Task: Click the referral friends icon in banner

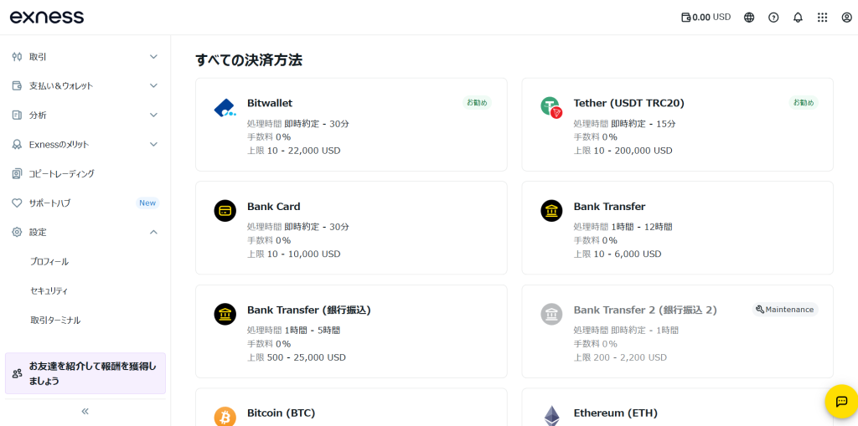Action: 17,374
